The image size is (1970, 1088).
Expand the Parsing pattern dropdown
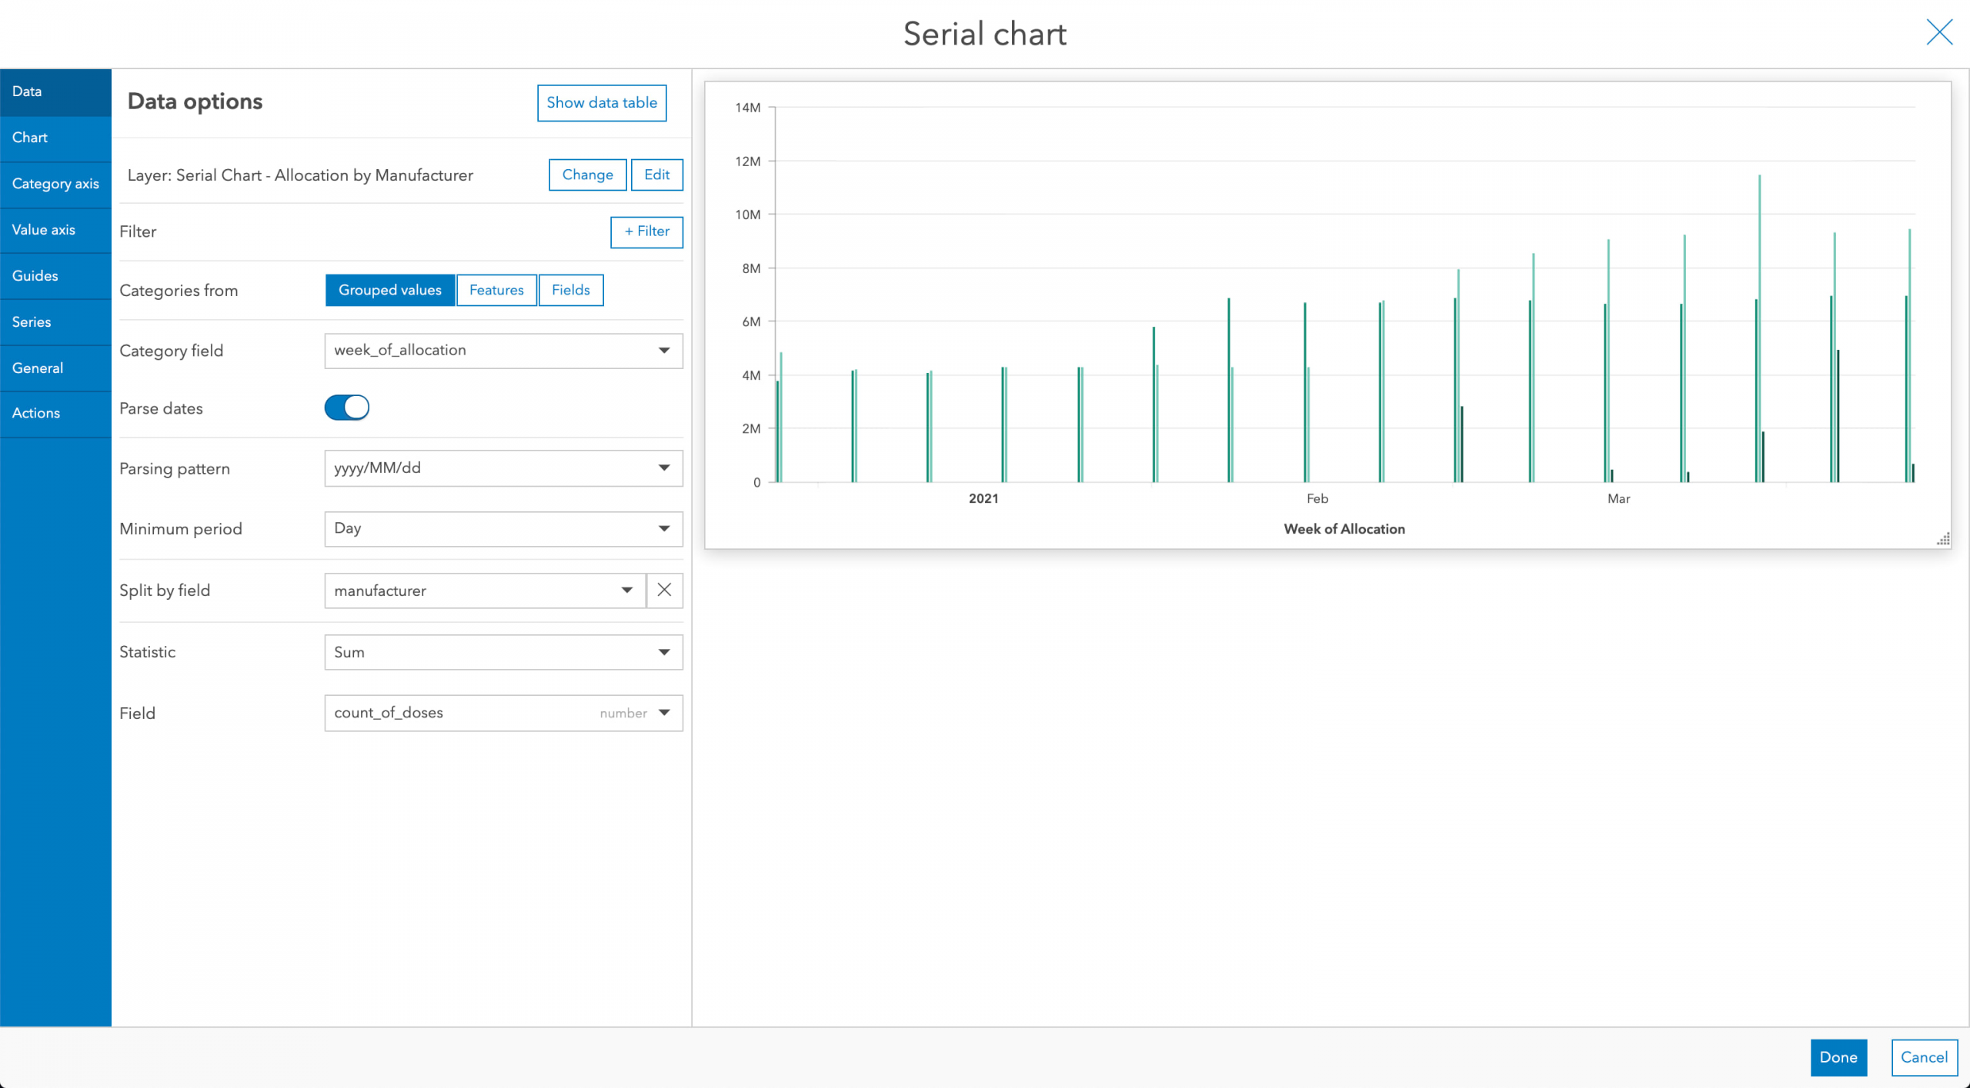503,468
